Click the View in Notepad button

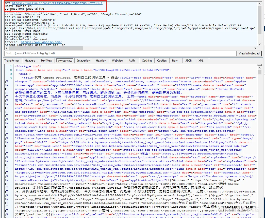[249, 53]
